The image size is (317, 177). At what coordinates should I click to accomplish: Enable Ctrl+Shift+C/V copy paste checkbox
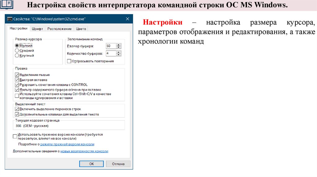pos(17,96)
